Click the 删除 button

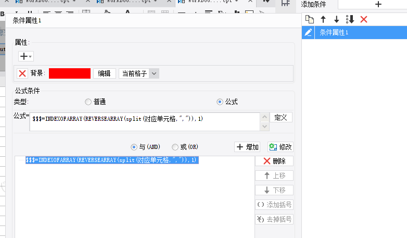point(274,161)
